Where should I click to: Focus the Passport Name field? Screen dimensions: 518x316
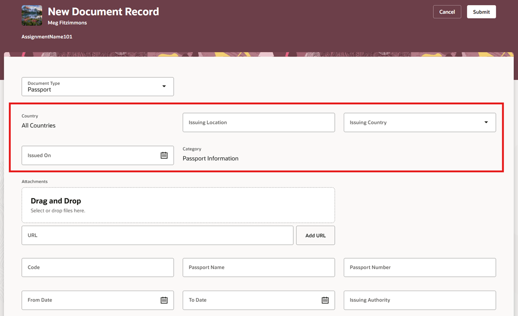coord(259,267)
